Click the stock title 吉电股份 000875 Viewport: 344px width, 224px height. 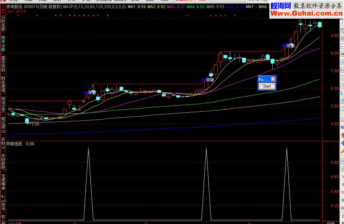click(x=22, y=6)
